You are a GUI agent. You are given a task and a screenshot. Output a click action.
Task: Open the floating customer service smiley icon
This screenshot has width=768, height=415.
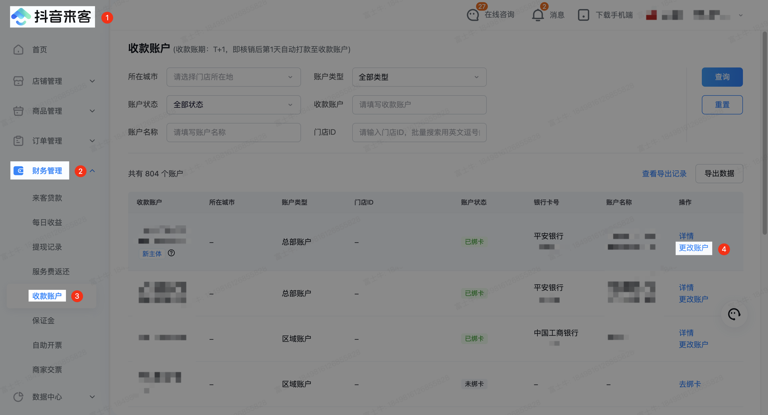(x=734, y=314)
